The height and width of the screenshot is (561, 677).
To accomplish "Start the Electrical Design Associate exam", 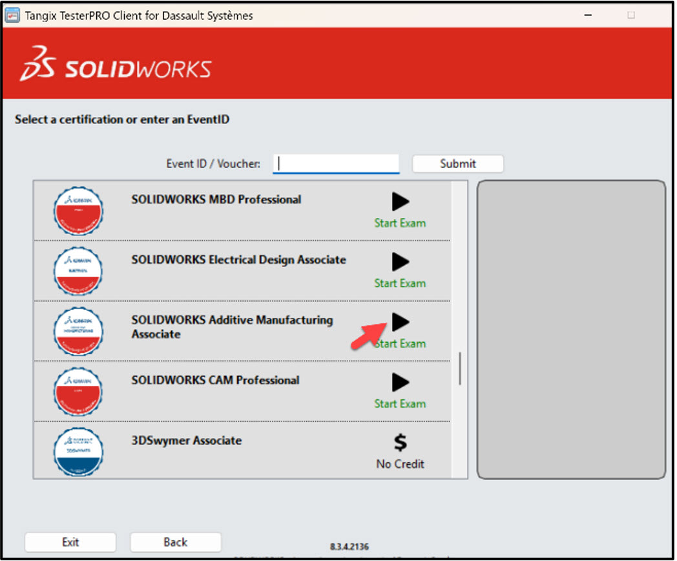I will click(x=399, y=262).
